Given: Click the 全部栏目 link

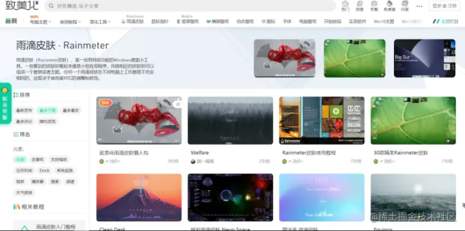Looking at the screenshot, I should point(446,21).
